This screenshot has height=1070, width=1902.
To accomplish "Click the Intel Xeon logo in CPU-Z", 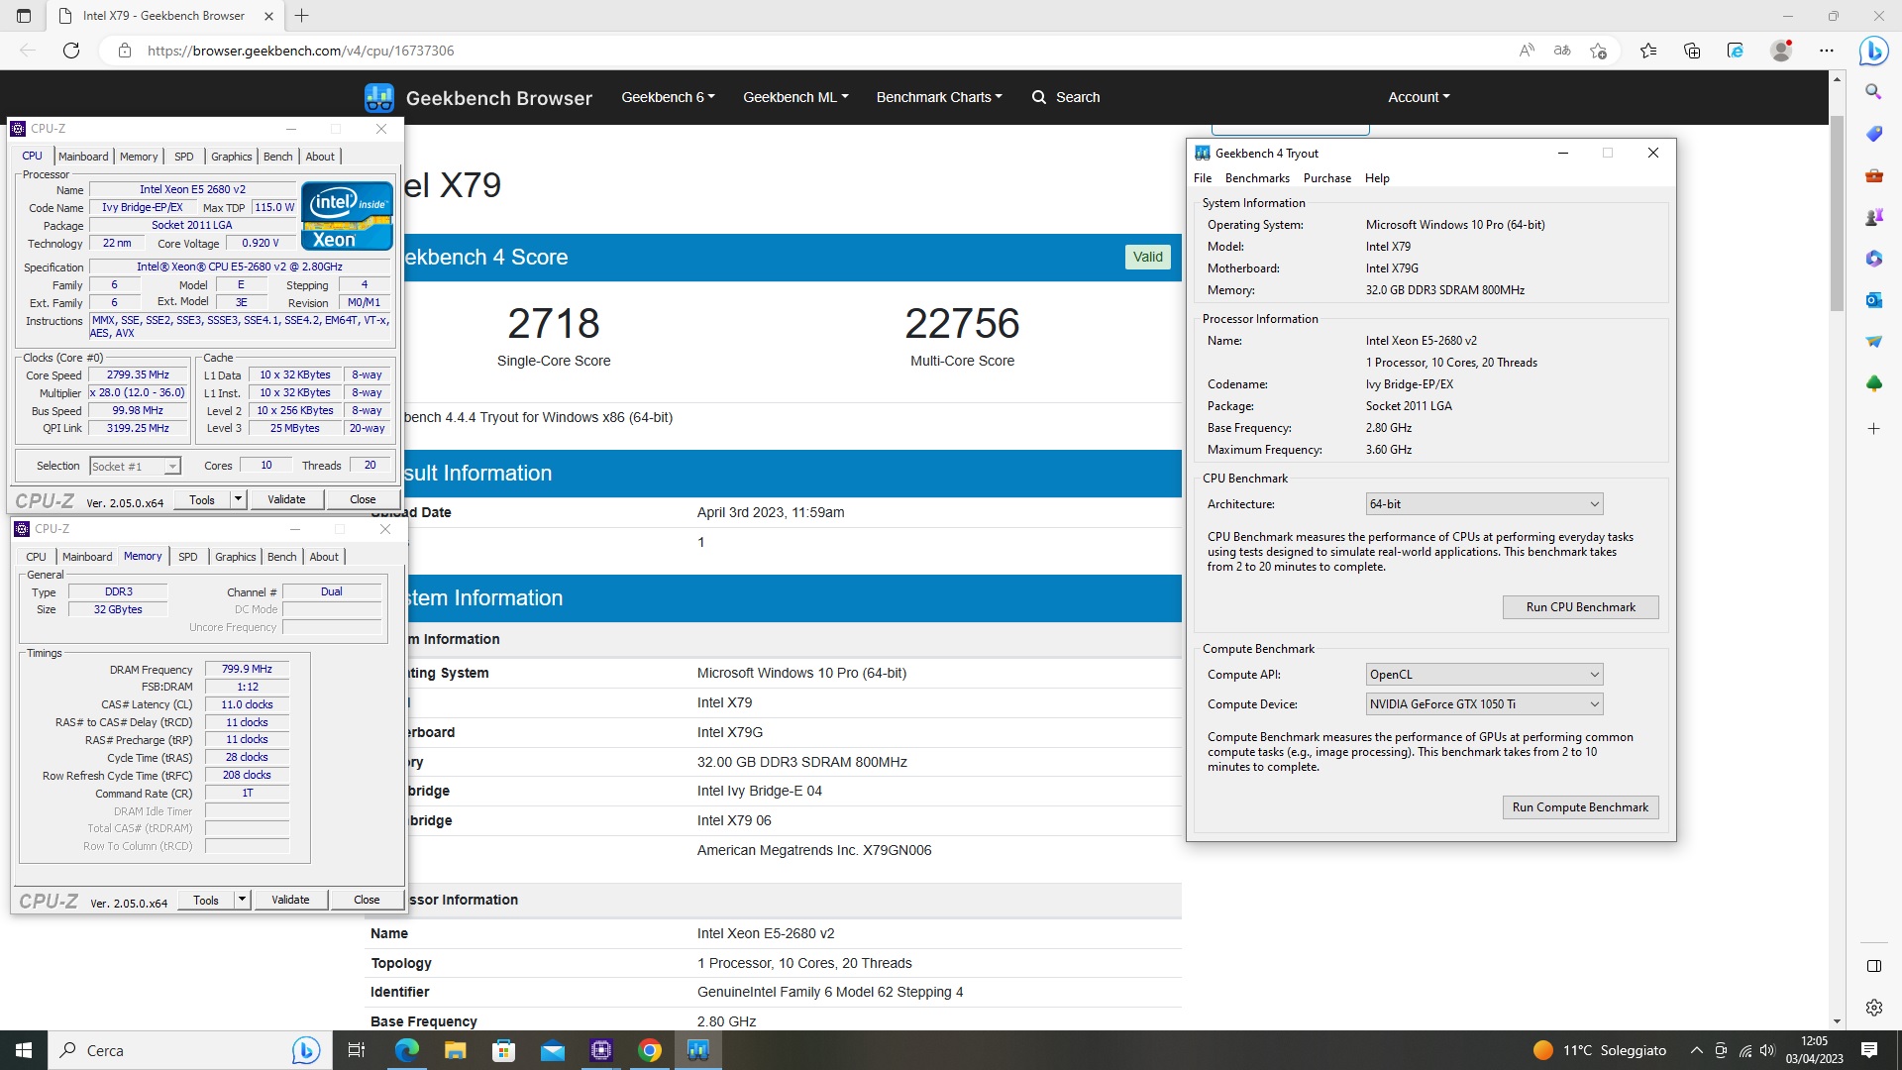I will pyautogui.click(x=347, y=215).
